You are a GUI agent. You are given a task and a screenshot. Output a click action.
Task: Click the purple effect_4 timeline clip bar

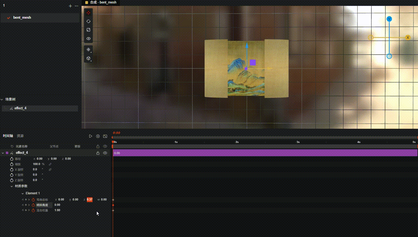point(265,153)
